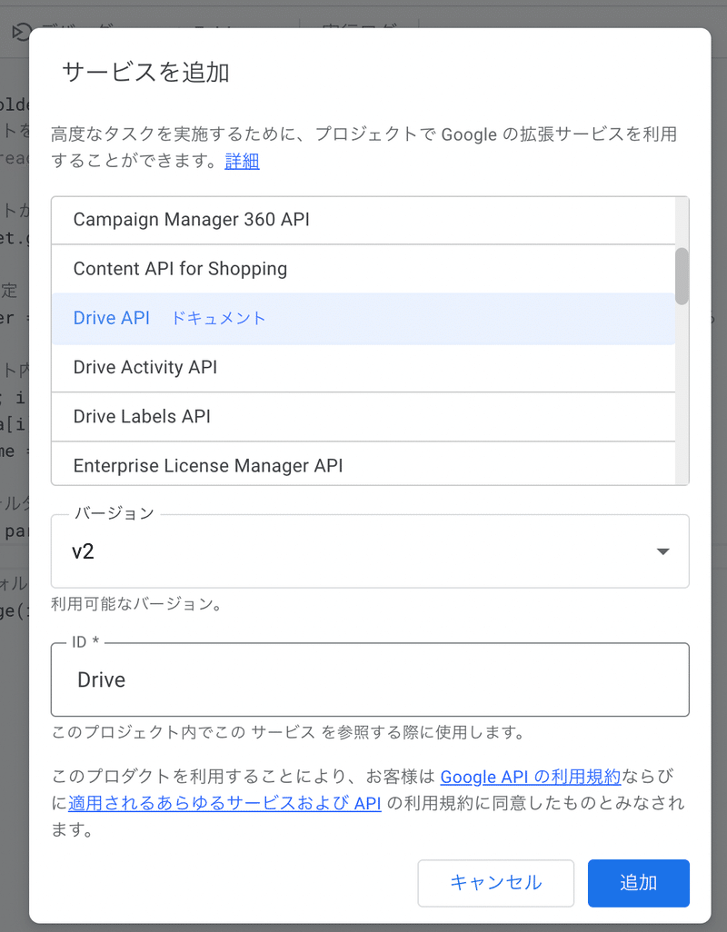Click the 追加 button
This screenshot has height=932, width=727.
(x=639, y=883)
